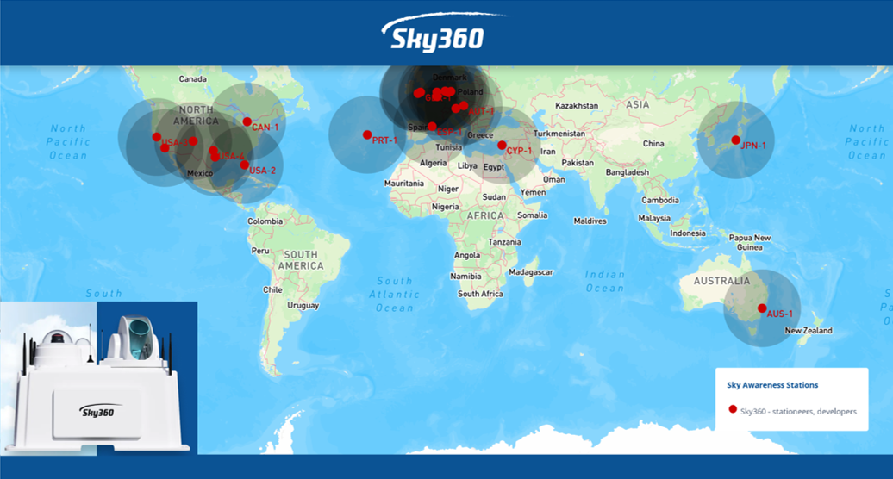Click the South Africa map label

point(480,294)
